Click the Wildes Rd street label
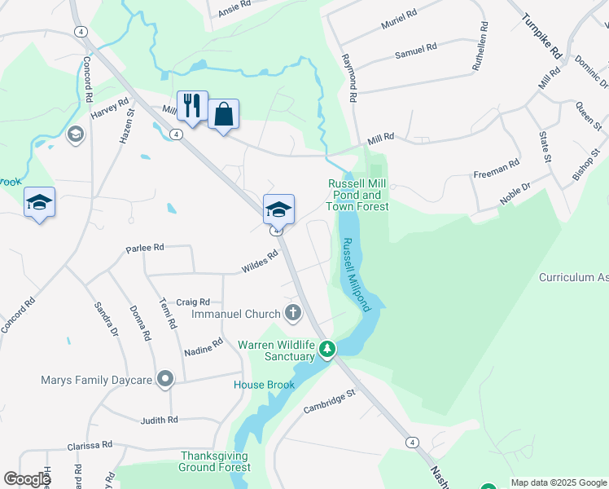Viewport: 609px width, 489px height. click(260, 261)
